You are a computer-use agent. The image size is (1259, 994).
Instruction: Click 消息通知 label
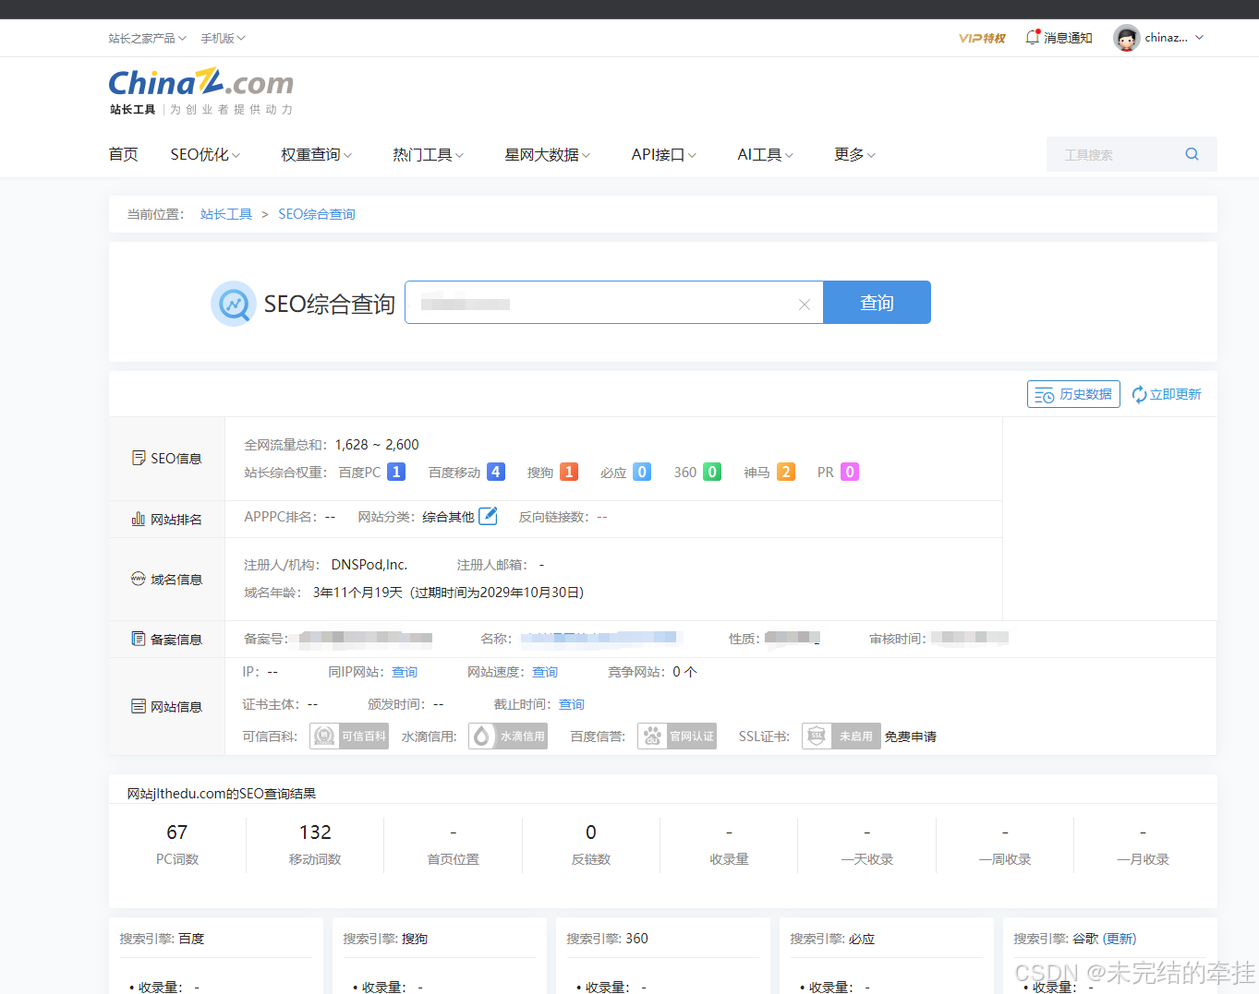pyautogui.click(x=1068, y=38)
